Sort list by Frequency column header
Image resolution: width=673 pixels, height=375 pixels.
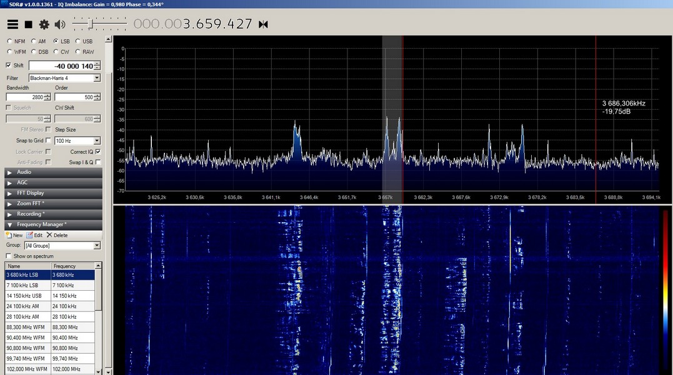pos(73,266)
